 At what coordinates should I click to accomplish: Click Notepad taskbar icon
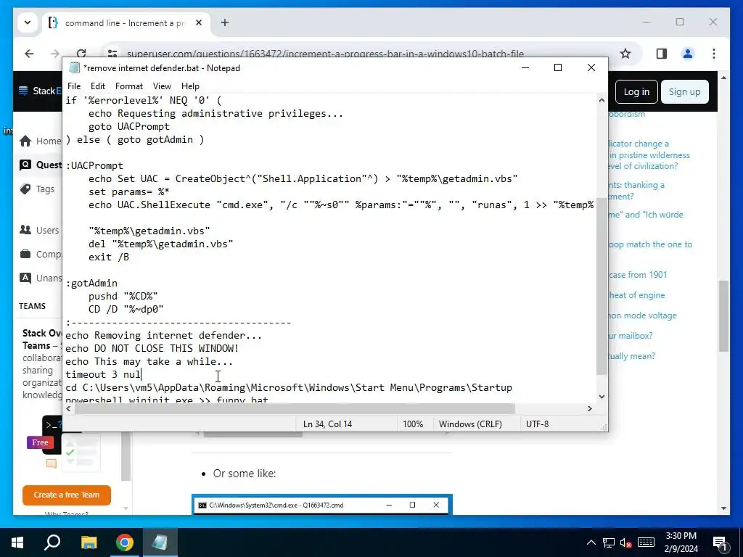pos(160,542)
